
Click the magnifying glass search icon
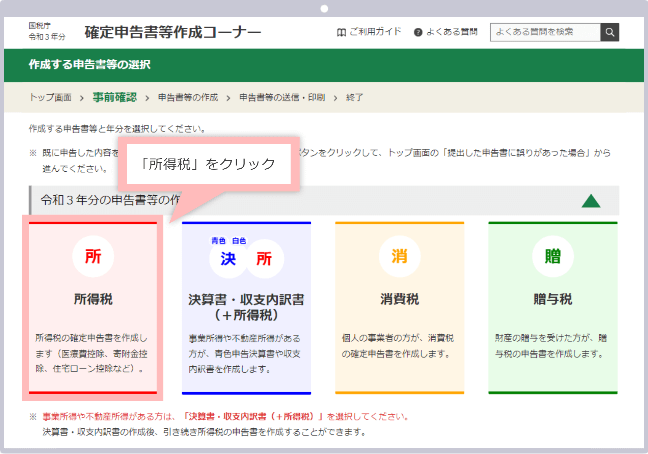[x=610, y=32]
